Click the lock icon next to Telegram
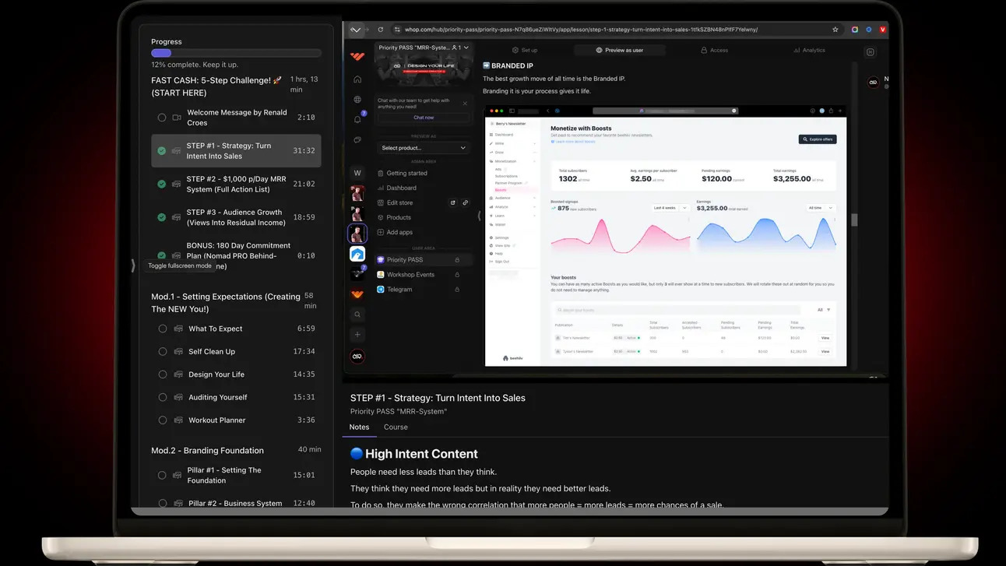The width and height of the screenshot is (1006, 566). point(457,290)
